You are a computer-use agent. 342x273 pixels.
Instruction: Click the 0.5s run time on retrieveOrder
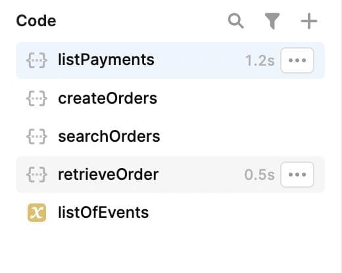[x=260, y=175]
